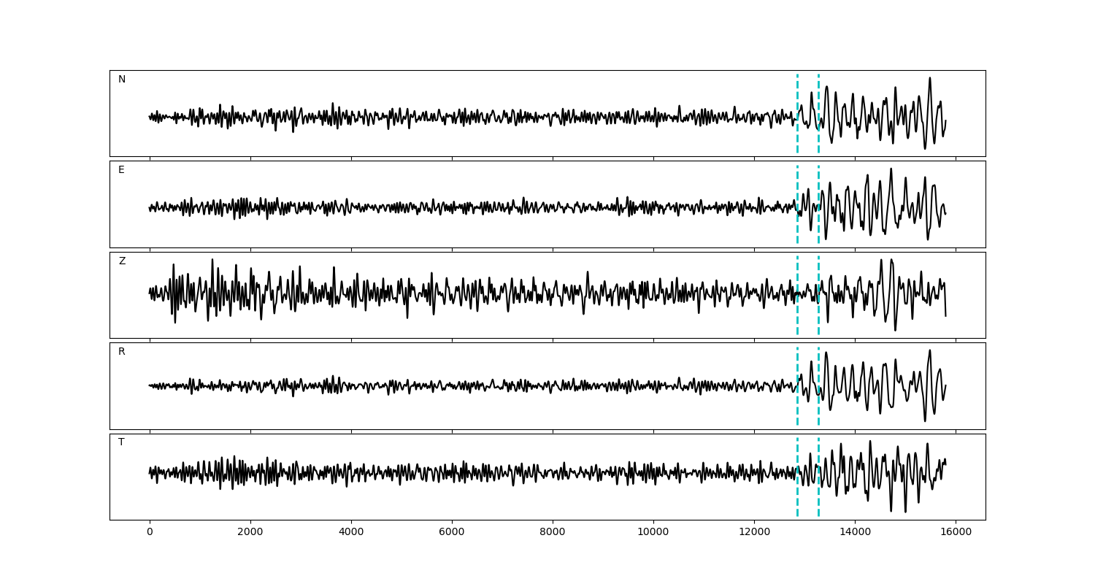Click the 14000 x-axis tick label
Viewport: 1095px width, 584px height.
pyautogui.click(x=854, y=533)
